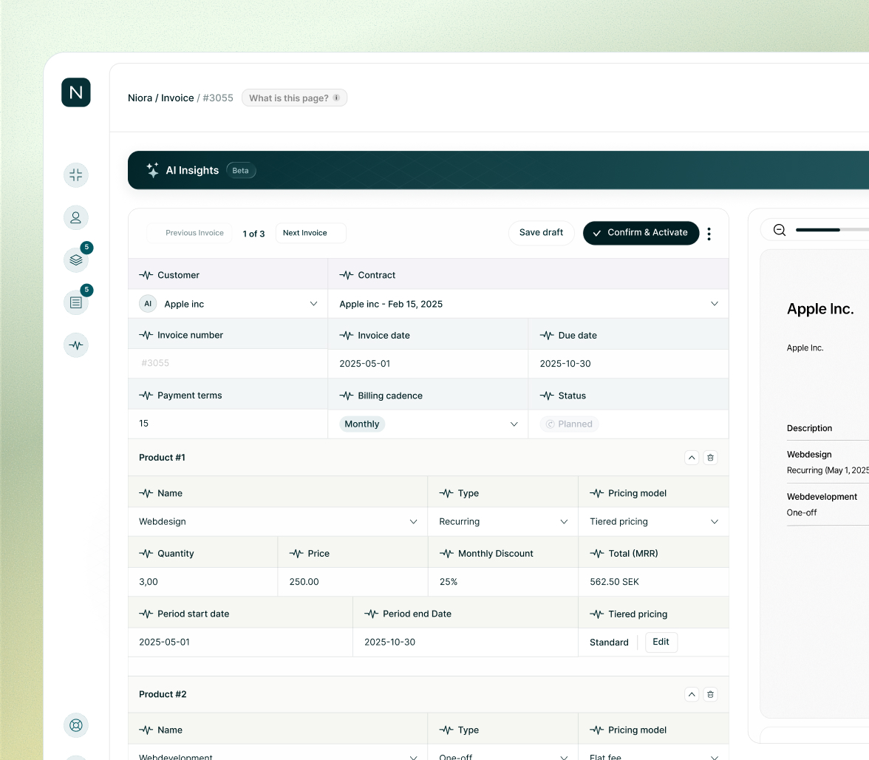Image resolution: width=869 pixels, height=760 pixels.
Task: Click the Invoice number field #3055
Action: point(228,363)
